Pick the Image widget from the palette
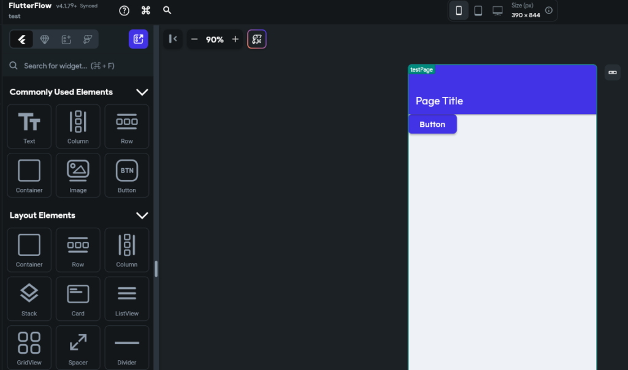The height and width of the screenshot is (370, 628). 78,175
